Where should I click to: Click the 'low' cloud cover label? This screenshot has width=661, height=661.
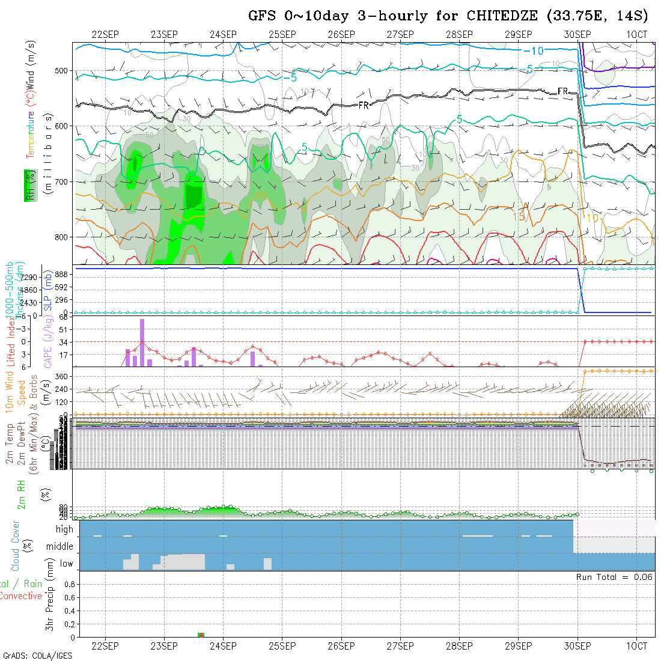coord(66,564)
